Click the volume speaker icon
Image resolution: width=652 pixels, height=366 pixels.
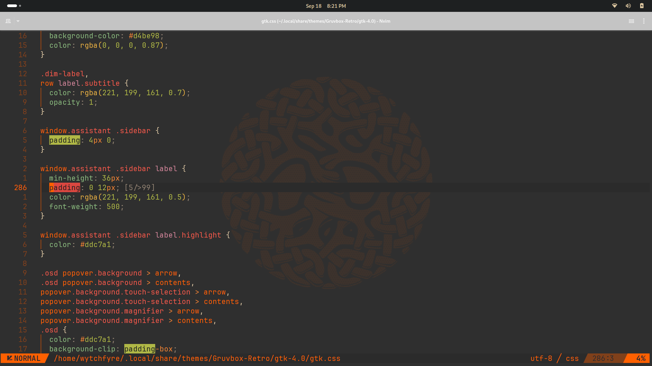(628, 6)
